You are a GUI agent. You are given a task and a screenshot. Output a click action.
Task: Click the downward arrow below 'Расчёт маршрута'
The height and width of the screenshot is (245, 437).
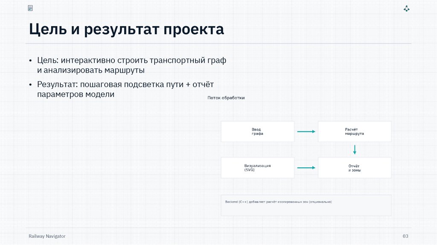355,150
